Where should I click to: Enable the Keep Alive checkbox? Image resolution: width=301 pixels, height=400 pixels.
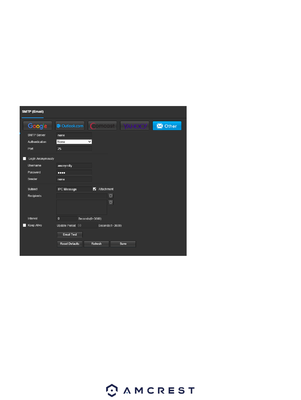pyautogui.click(x=24, y=225)
